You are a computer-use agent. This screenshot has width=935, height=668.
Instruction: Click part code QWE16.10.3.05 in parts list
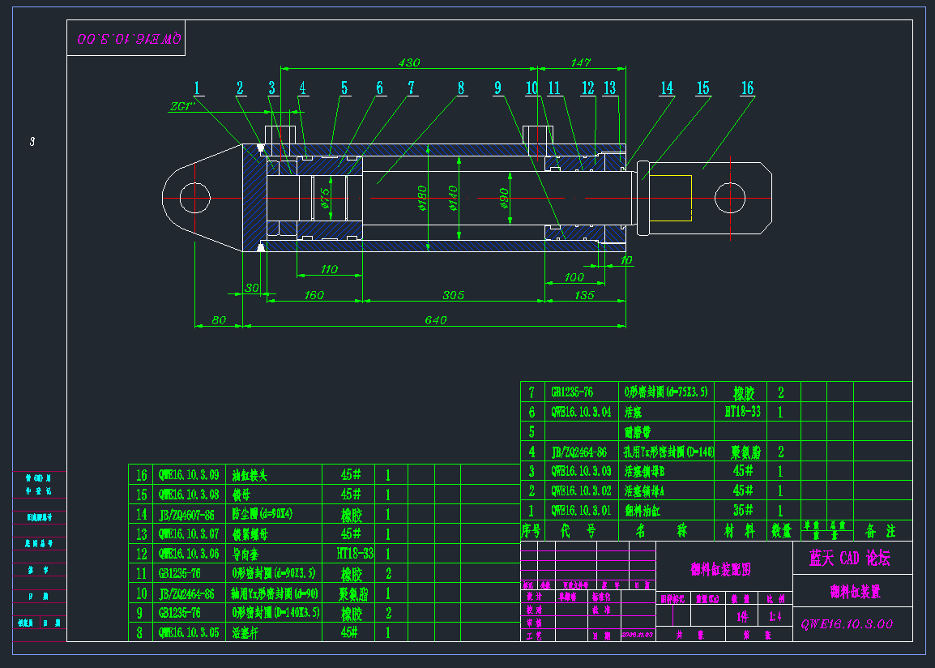point(189,632)
